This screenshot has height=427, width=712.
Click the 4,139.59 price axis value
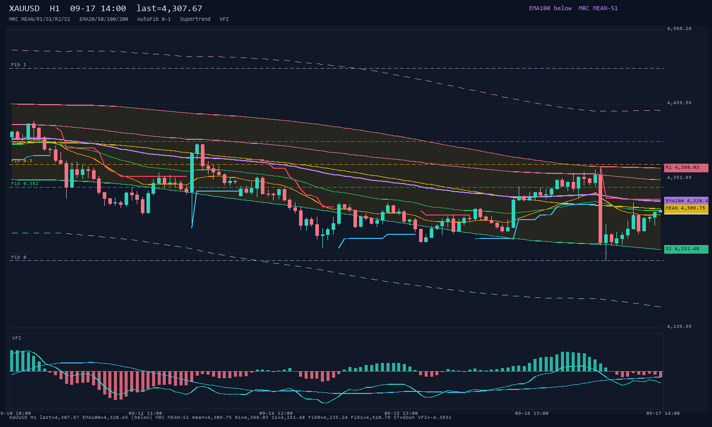(x=679, y=326)
